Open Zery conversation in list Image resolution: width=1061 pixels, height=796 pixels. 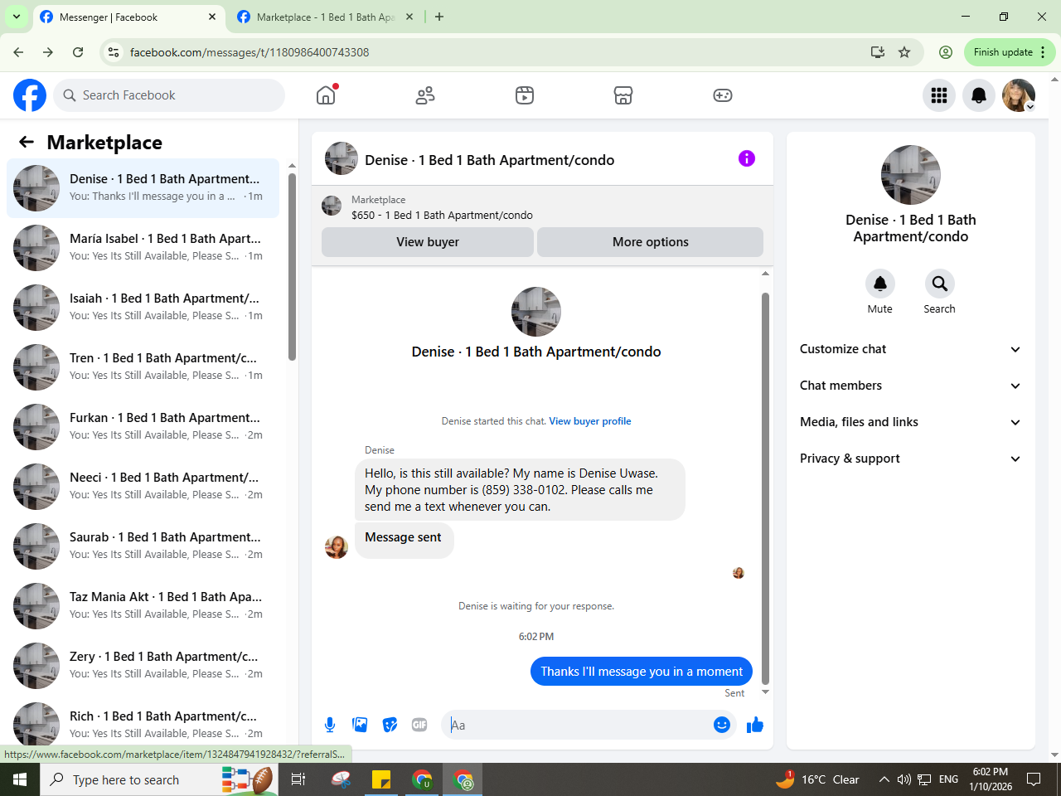tap(143, 666)
